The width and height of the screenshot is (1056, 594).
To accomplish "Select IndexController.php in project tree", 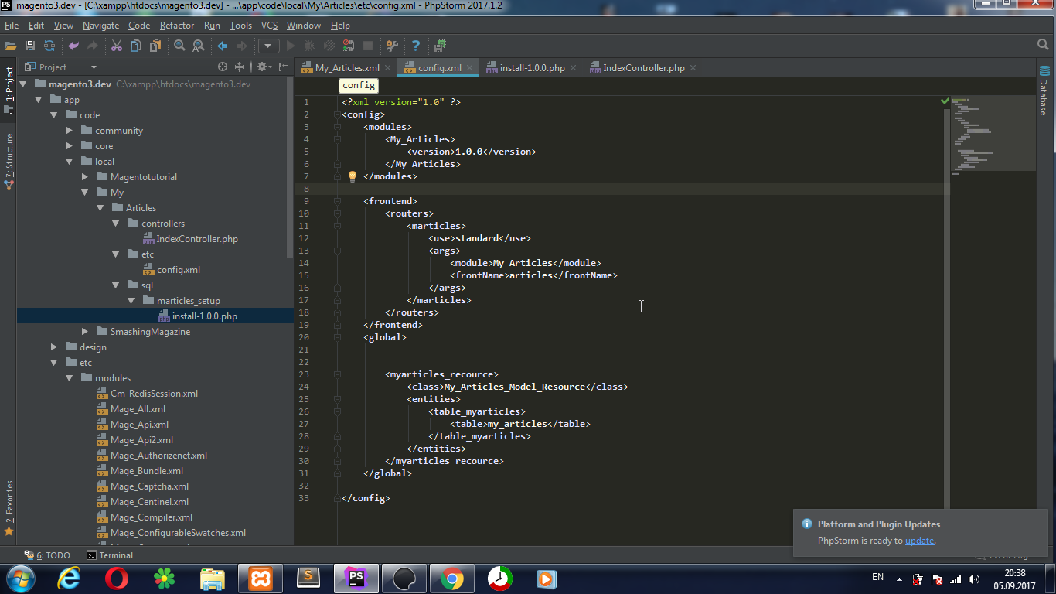I will [197, 239].
